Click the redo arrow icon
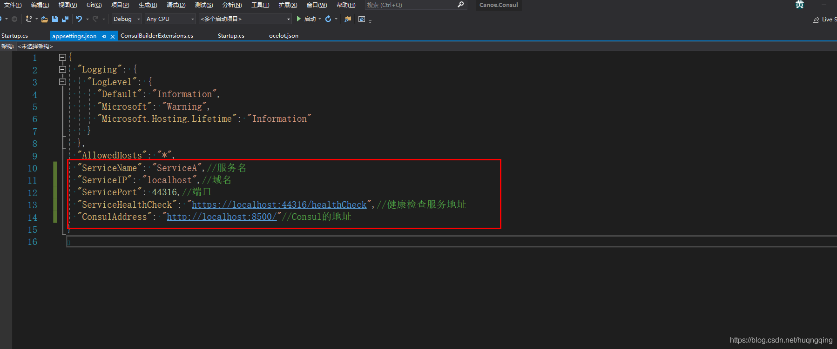 click(x=95, y=19)
